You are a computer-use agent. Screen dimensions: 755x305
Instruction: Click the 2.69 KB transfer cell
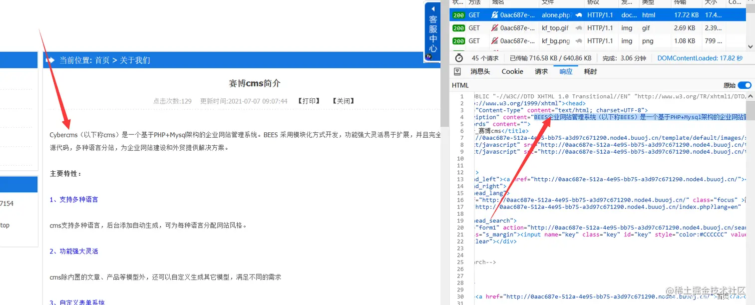(685, 28)
